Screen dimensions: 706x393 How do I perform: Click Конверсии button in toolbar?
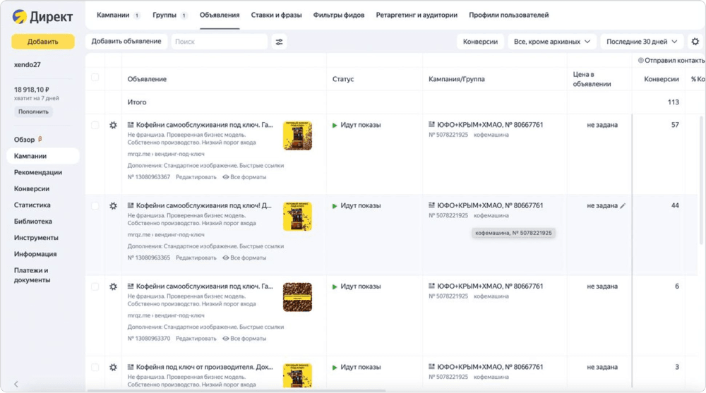[x=480, y=42]
